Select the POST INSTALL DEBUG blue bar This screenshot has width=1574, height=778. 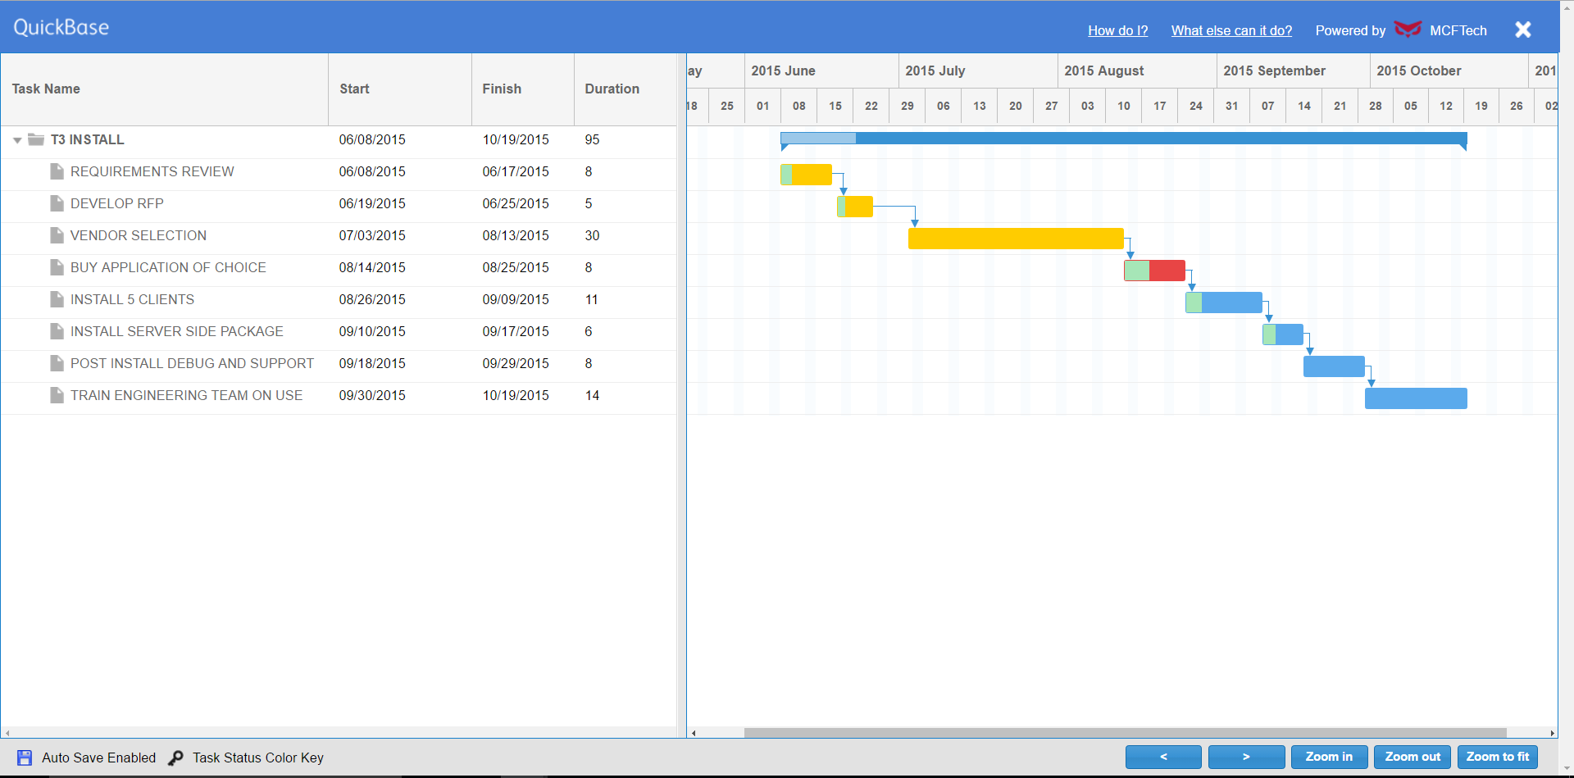[1334, 366]
